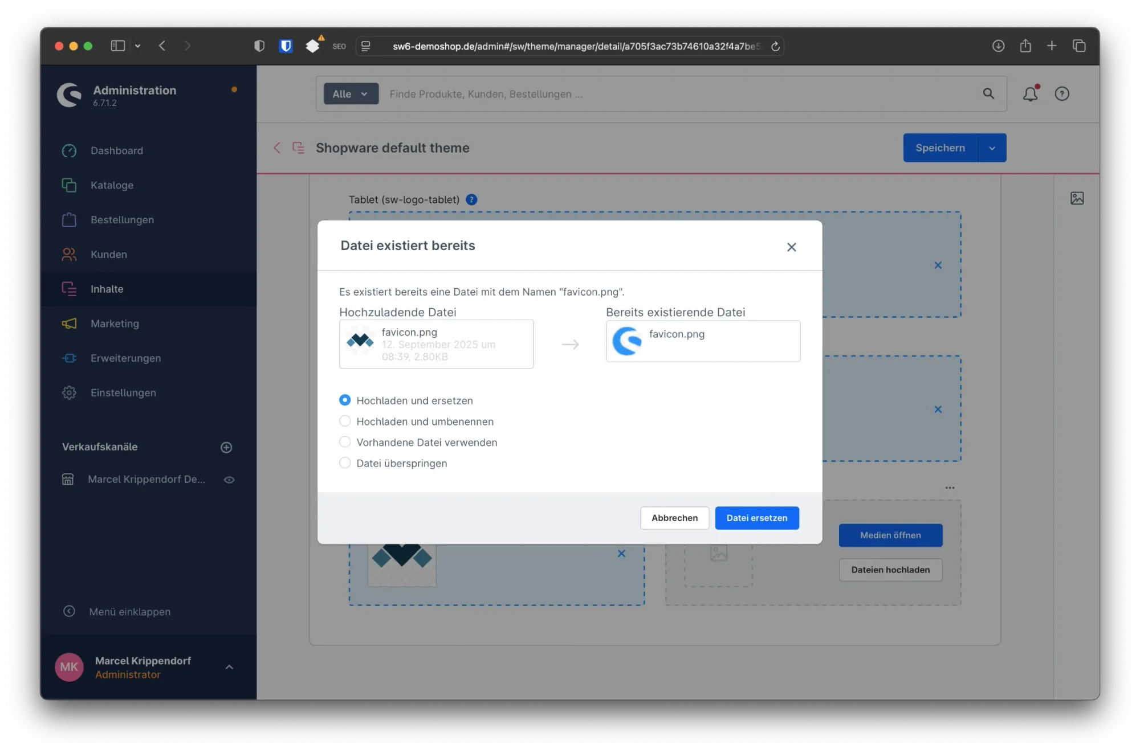The height and width of the screenshot is (753, 1140).
Task: Open the Alle search scope dropdown
Action: point(349,93)
